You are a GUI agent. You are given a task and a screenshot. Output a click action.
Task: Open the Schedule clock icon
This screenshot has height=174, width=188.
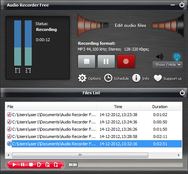pyautogui.click(x=108, y=78)
